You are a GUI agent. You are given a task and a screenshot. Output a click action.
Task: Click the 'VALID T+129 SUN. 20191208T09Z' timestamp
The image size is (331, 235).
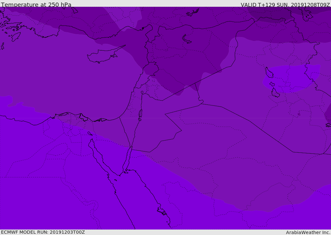click(285, 5)
